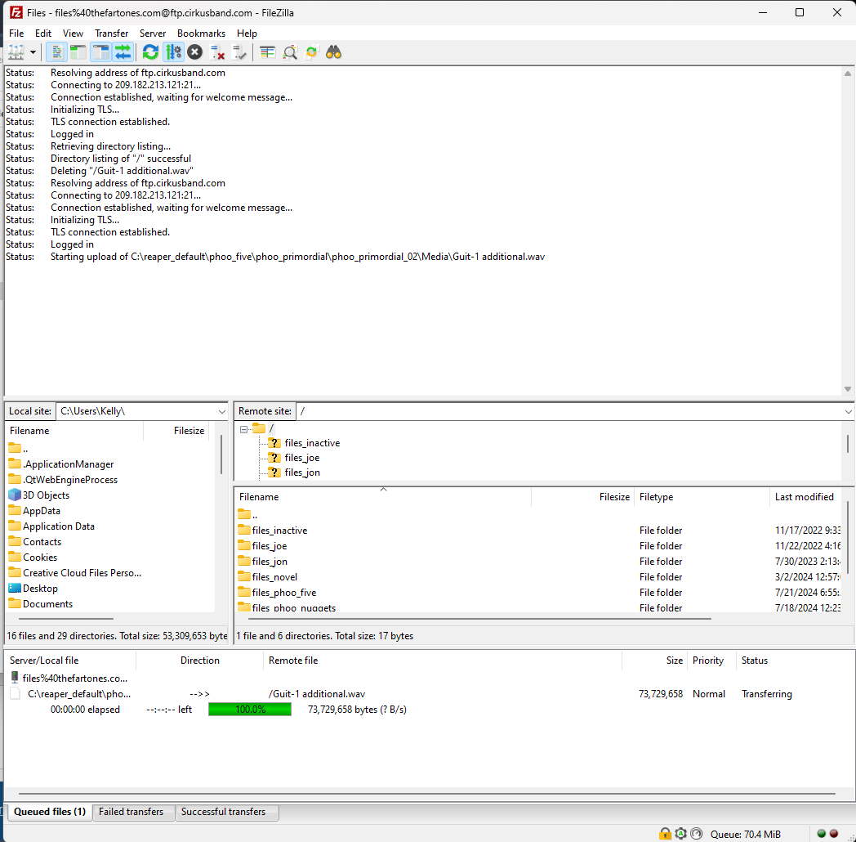
Task: Switch to the Successful transfers tab
Action: 223,812
